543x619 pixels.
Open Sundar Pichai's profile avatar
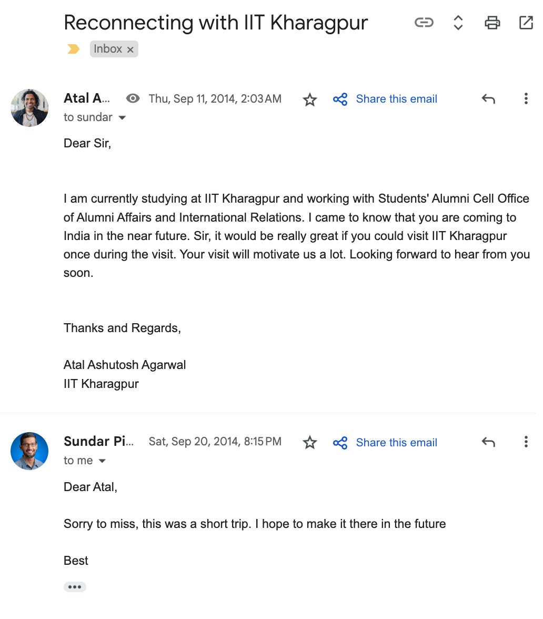click(29, 451)
